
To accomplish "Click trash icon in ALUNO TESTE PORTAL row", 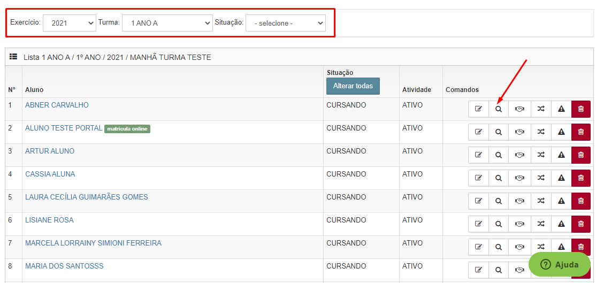I will pos(581,132).
